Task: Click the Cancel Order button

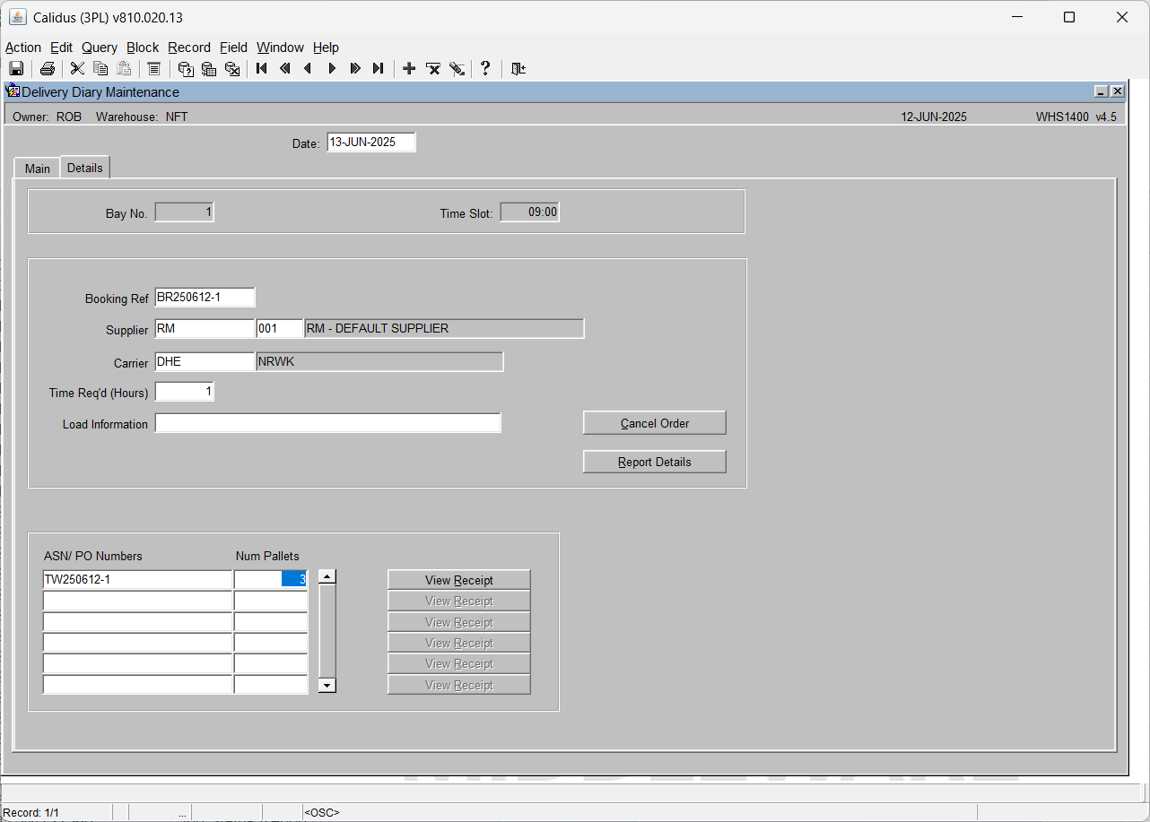Action: 655,423
